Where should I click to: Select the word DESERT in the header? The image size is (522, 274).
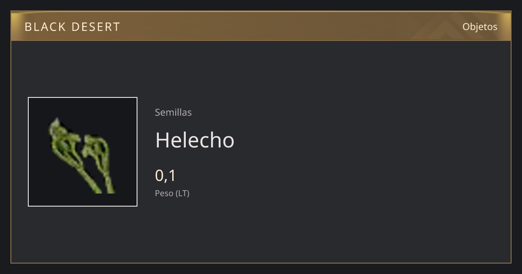[x=96, y=27]
